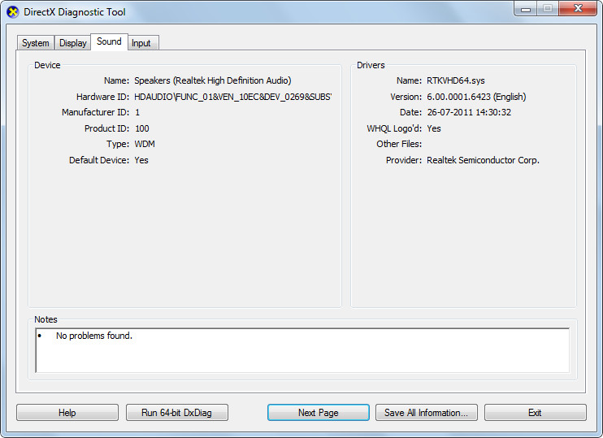Click the DirectX Diagnostic Tool title text
Screen dimensions: 603x438
(x=75, y=12)
